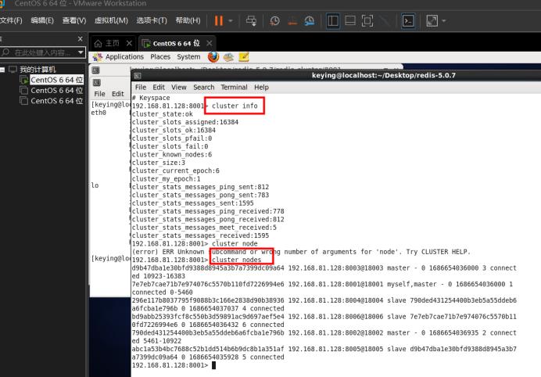Click the '# Keyspace' line in terminal
Viewport: 541px width, 377px height.
point(151,98)
